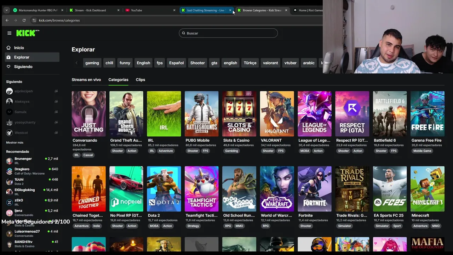Screen dimensions: 453x255
Task: Open the browser tab list dropdown arrow
Action: coord(6,10)
